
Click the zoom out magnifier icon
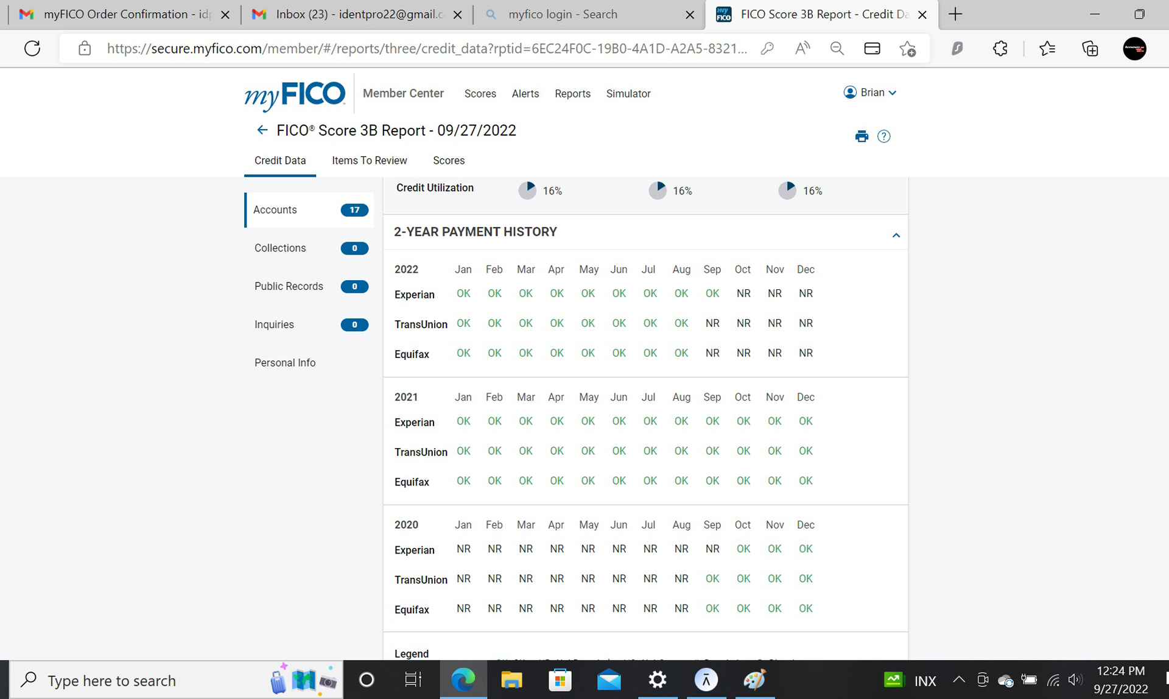[837, 49]
